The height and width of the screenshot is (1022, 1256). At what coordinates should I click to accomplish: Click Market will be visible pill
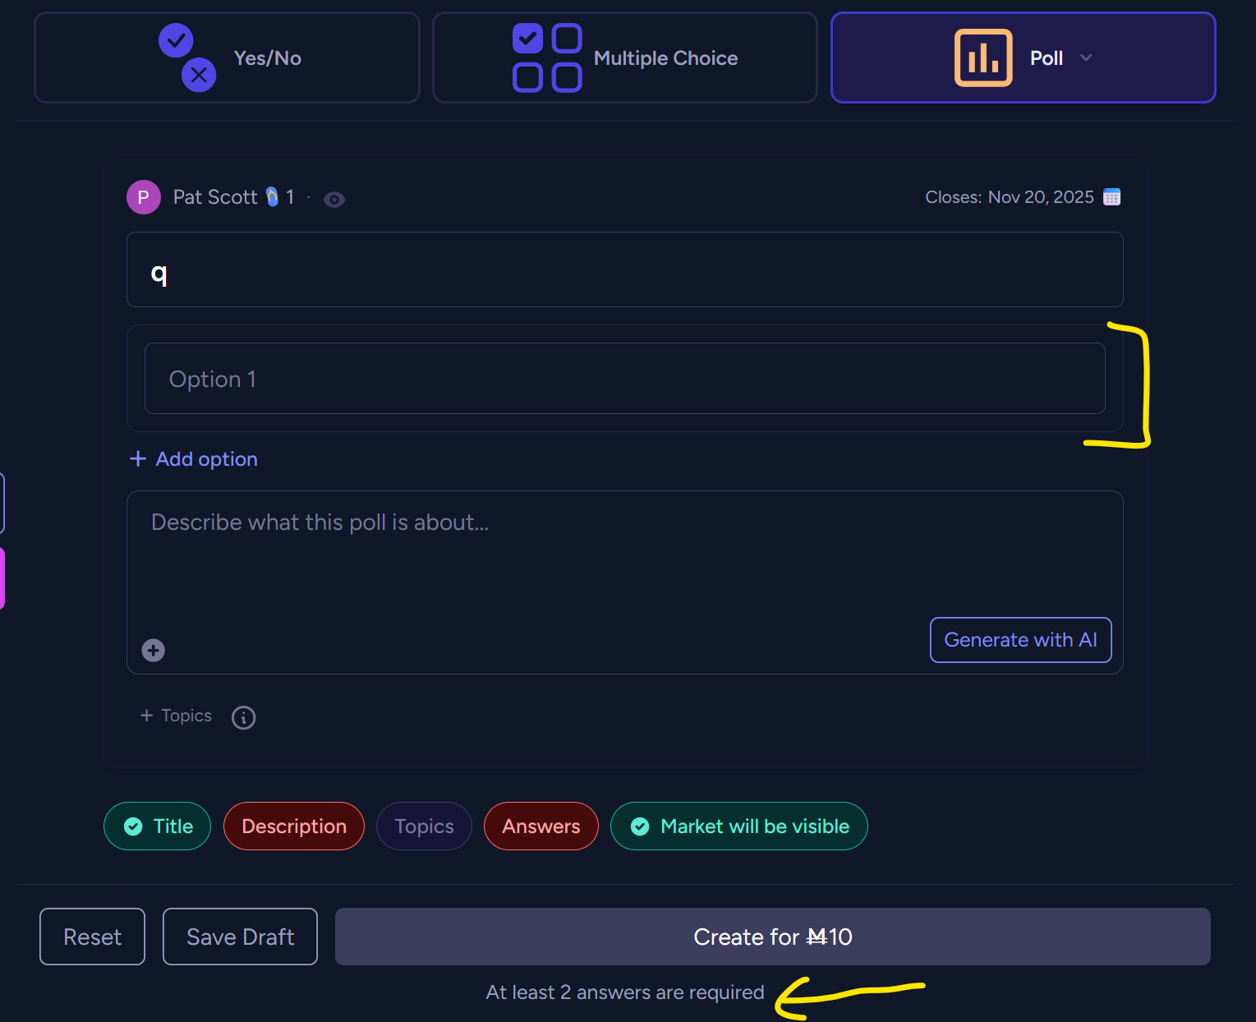739,826
